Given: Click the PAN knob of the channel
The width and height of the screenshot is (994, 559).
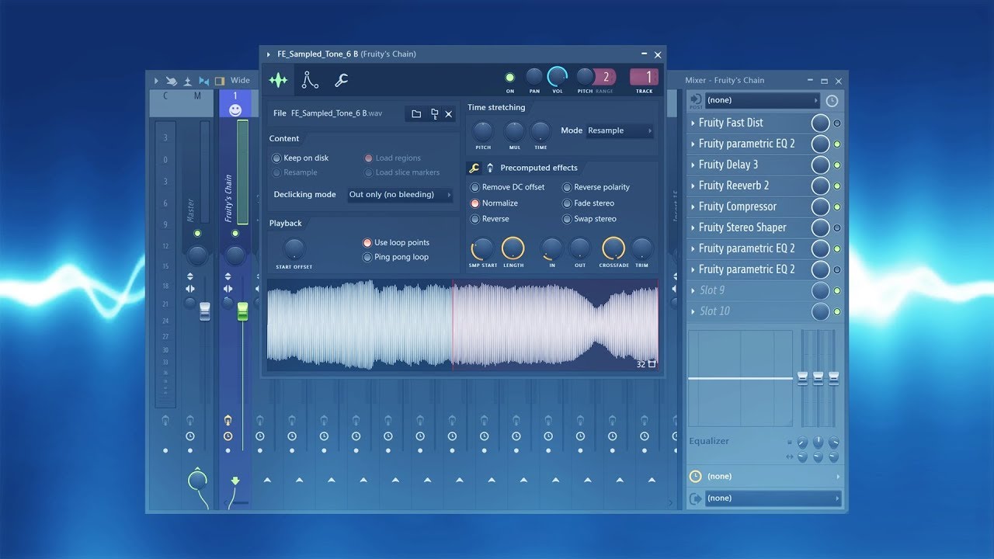Looking at the screenshot, I should [534, 76].
